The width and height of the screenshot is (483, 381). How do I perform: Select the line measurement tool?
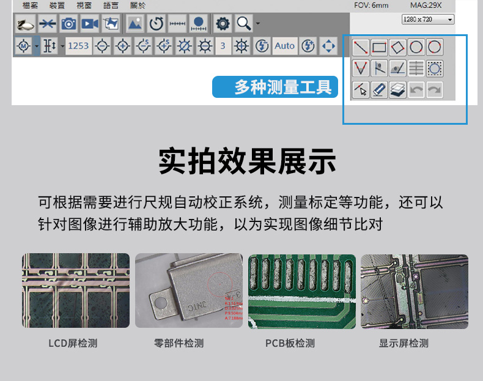pos(360,47)
